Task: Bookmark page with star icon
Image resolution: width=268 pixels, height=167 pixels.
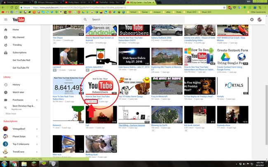Action: (x=224, y=7)
